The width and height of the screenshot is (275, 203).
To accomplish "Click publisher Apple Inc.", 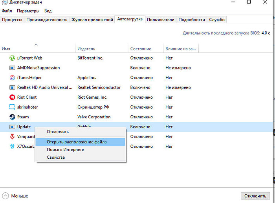I will [87, 78].
